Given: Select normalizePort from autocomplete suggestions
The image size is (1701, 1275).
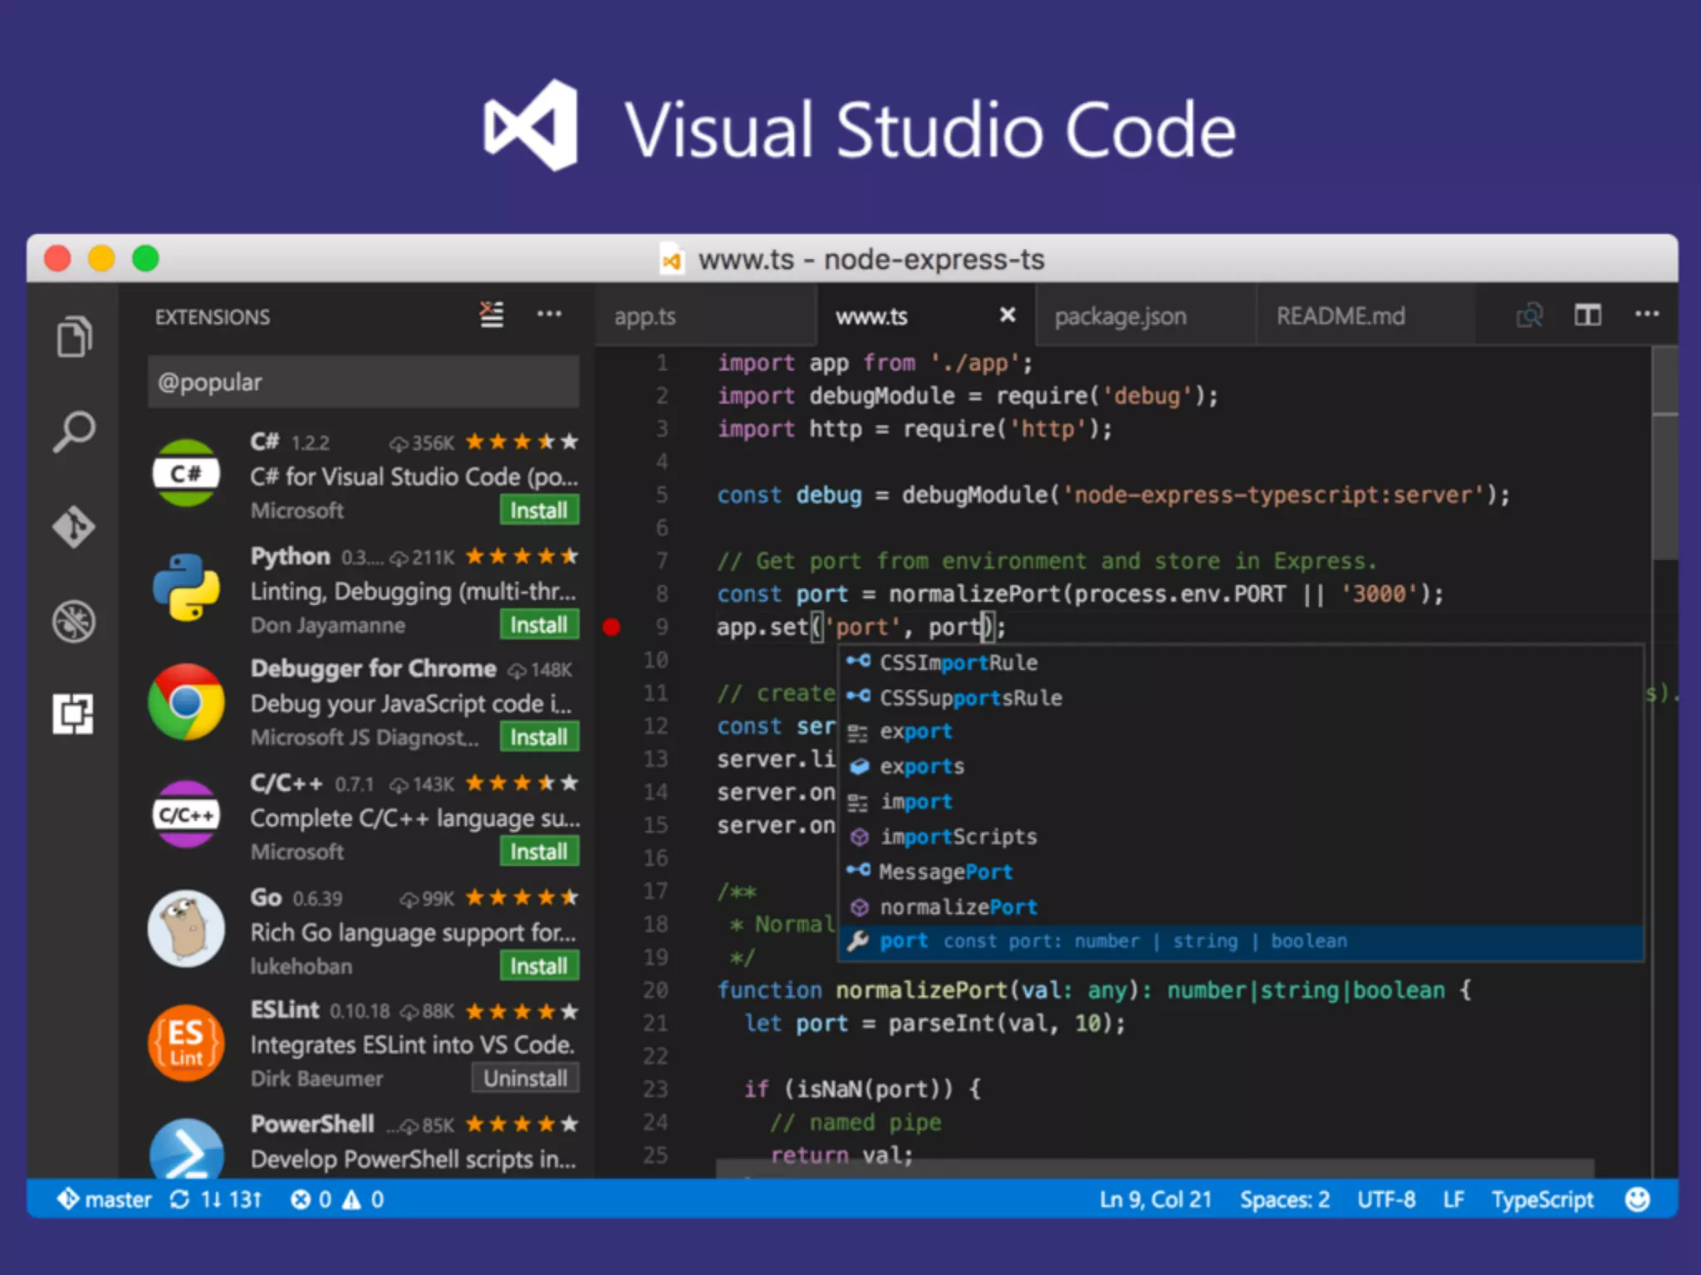Looking at the screenshot, I should click(x=958, y=907).
